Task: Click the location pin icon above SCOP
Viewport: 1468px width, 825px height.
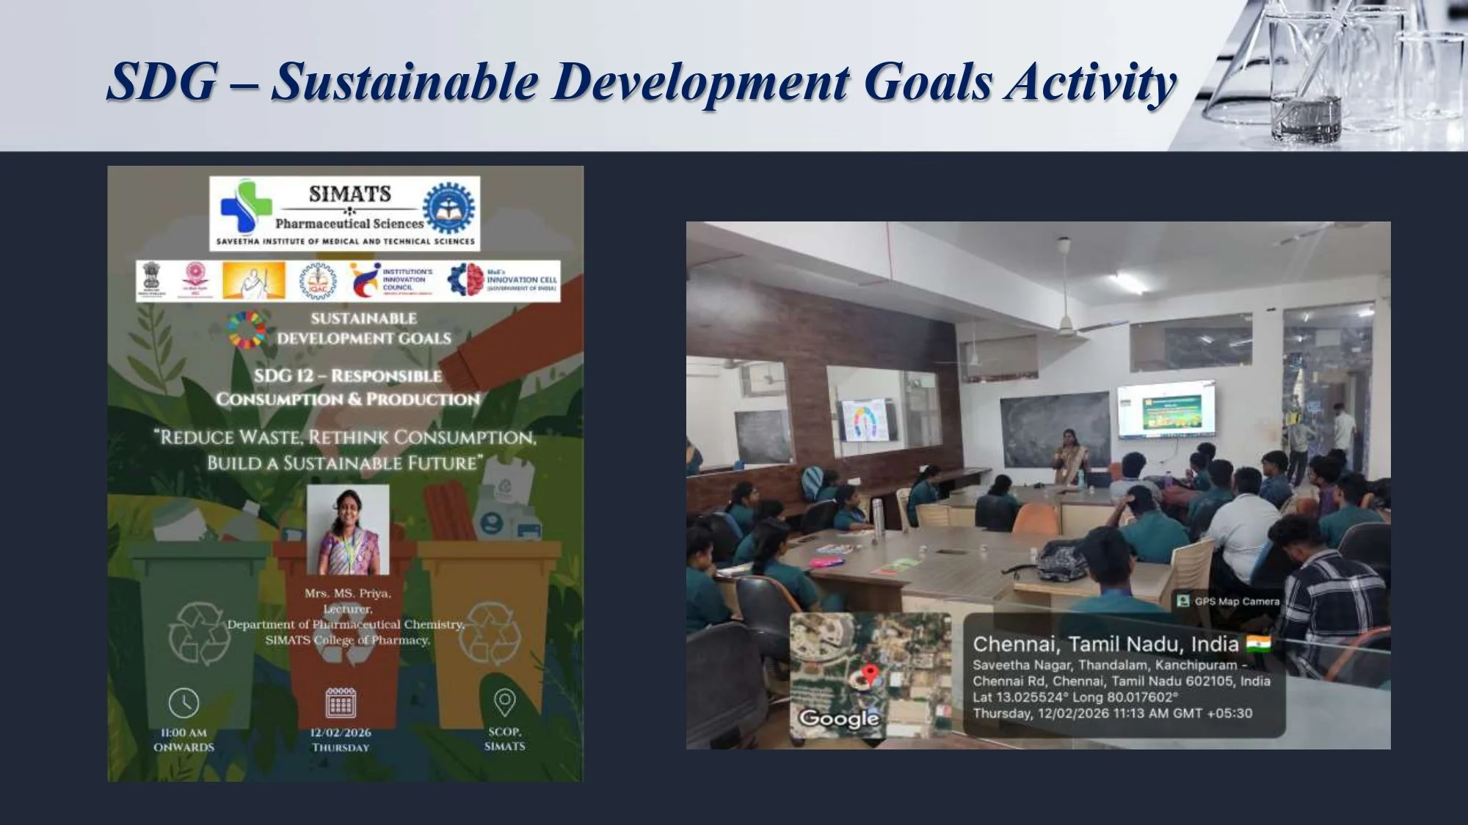Action: (x=504, y=703)
